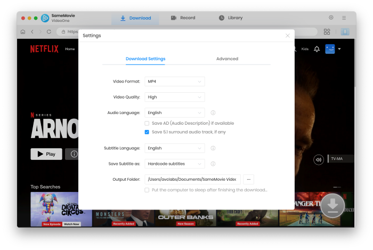Show info for Audio Language
The image size is (373, 250).
coord(213,113)
